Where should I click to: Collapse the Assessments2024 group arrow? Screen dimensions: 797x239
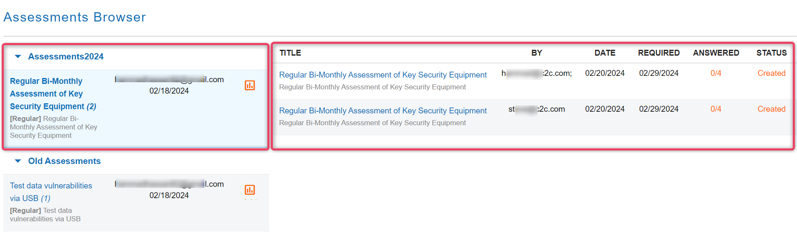[18, 56]
